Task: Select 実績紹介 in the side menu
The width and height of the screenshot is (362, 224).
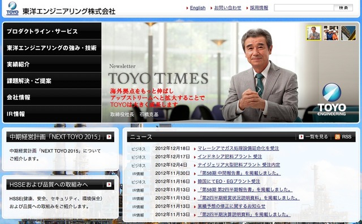Action: [52, 64]
